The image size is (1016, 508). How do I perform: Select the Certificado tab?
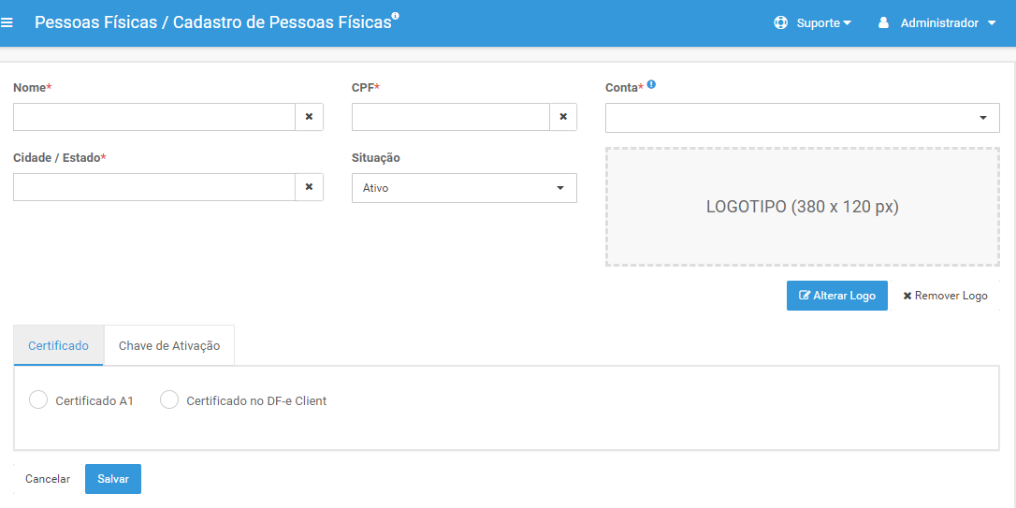click(58, 345)
